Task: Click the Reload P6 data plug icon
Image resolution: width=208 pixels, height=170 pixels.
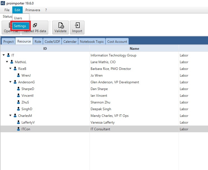Action: click(35, 25)
